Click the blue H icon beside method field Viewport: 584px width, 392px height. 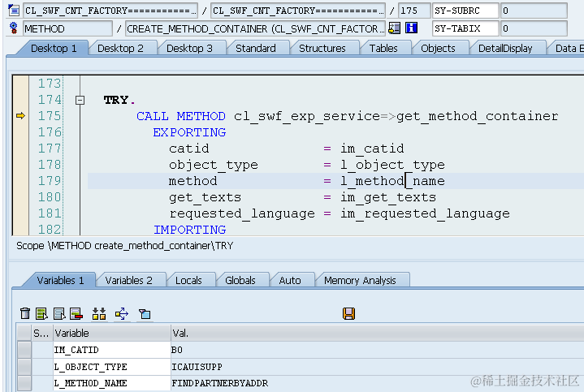pos(411,28)
